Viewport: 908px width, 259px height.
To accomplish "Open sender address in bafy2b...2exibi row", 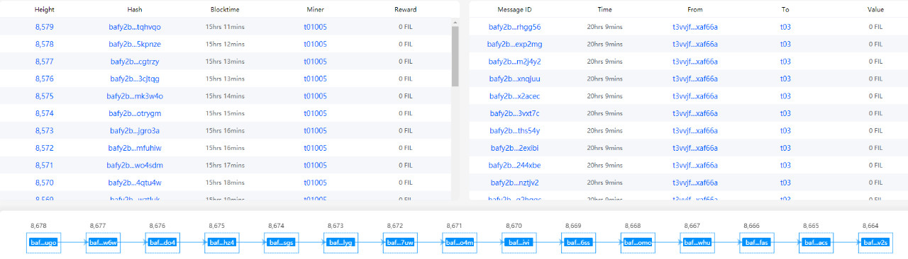I will (x=695, y=148).
